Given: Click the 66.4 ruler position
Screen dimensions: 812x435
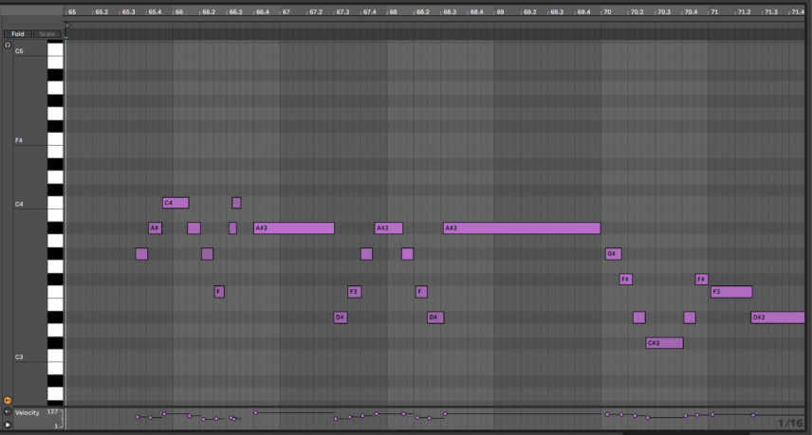Looking at the screenshot, I should pyautogui.click(x=263, y=12).
